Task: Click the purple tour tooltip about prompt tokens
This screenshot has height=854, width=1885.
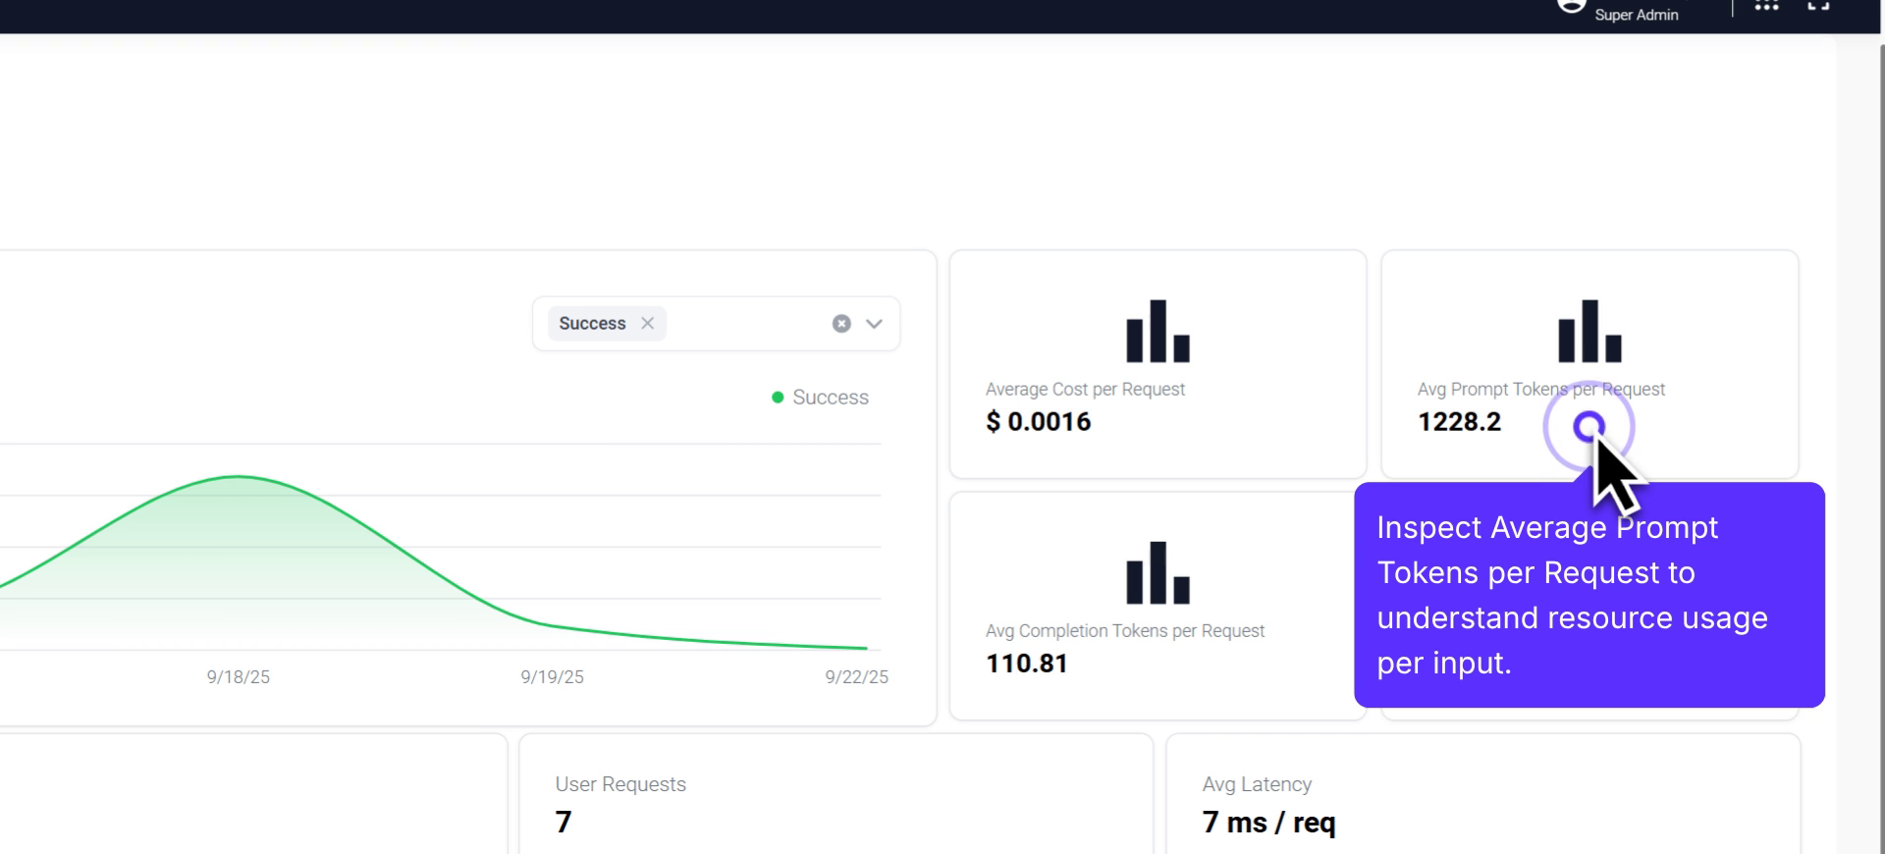Action: pyautogui.click(x=1589, y=595)
